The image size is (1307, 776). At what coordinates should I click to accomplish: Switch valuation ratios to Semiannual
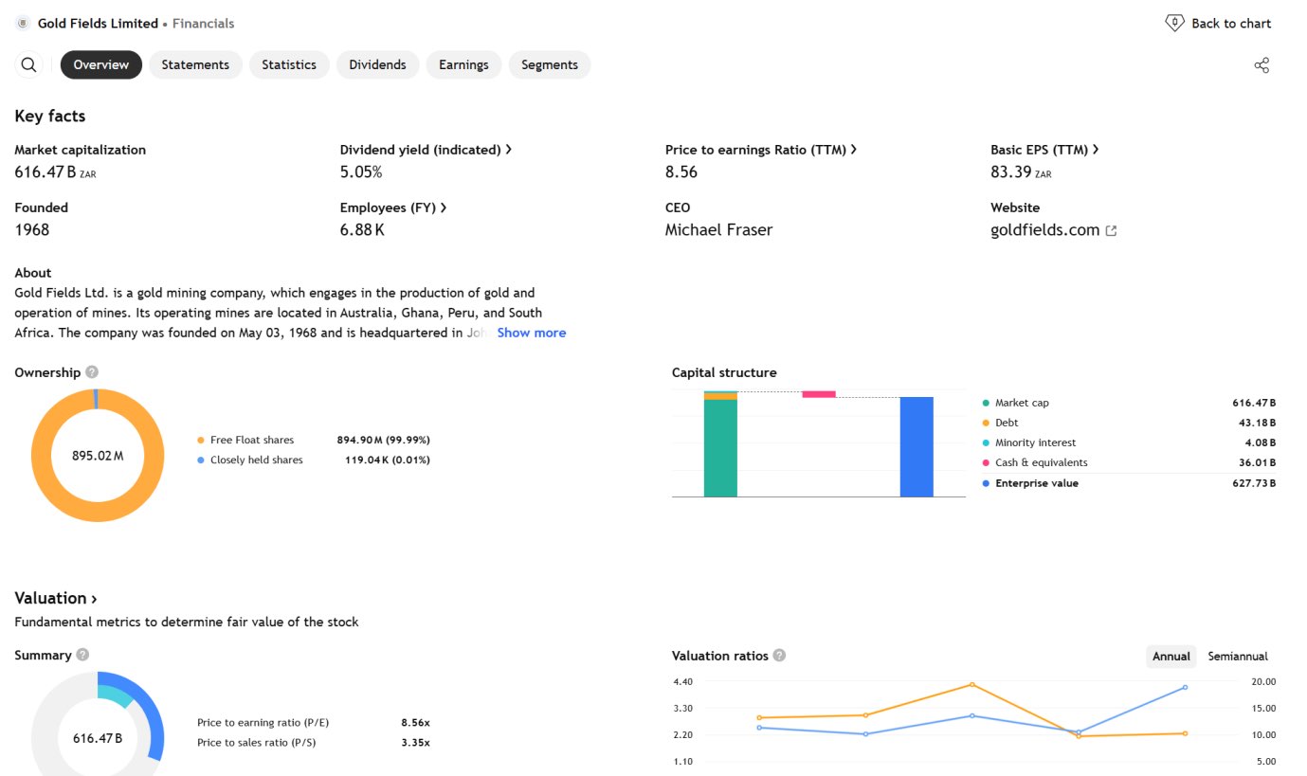1238,656
